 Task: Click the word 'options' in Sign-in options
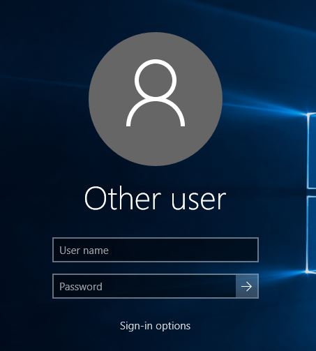point(173,326)
